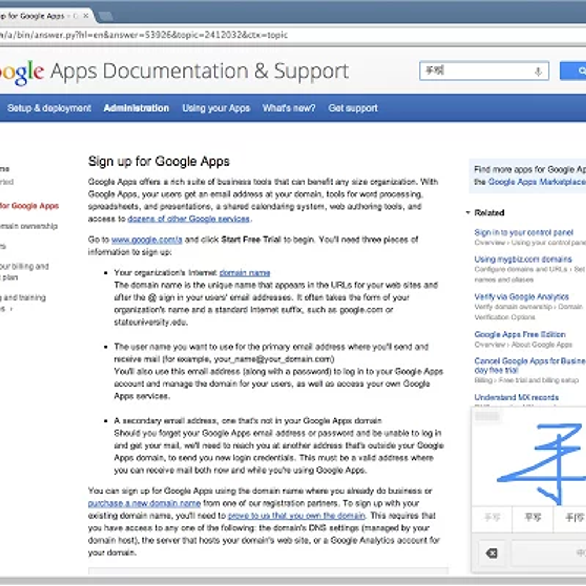Screen dimensions: 586x586
Task: Open a new browser tab
Action: [x=105, y=16]
